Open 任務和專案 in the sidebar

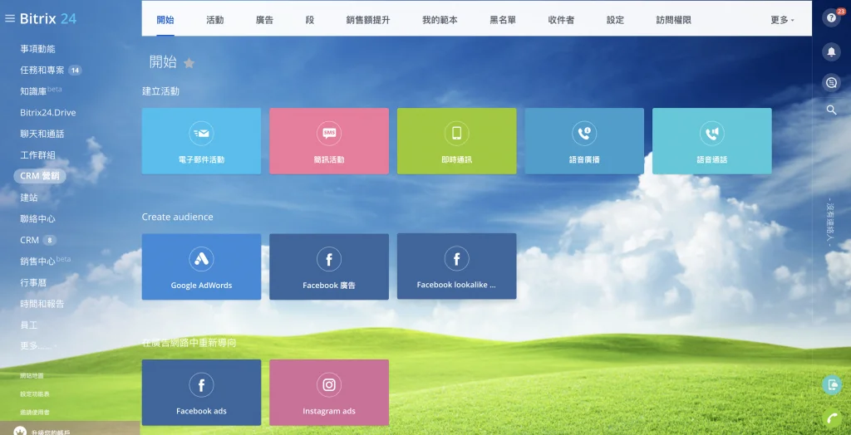pyautogui.click(x=42, y=71)
